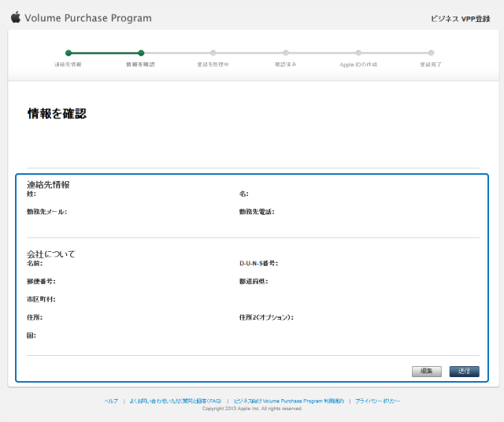This screenshot has height=422, width=504.
Task: Click the 連絡先情報 progress step dot
Action: [69, 53]
